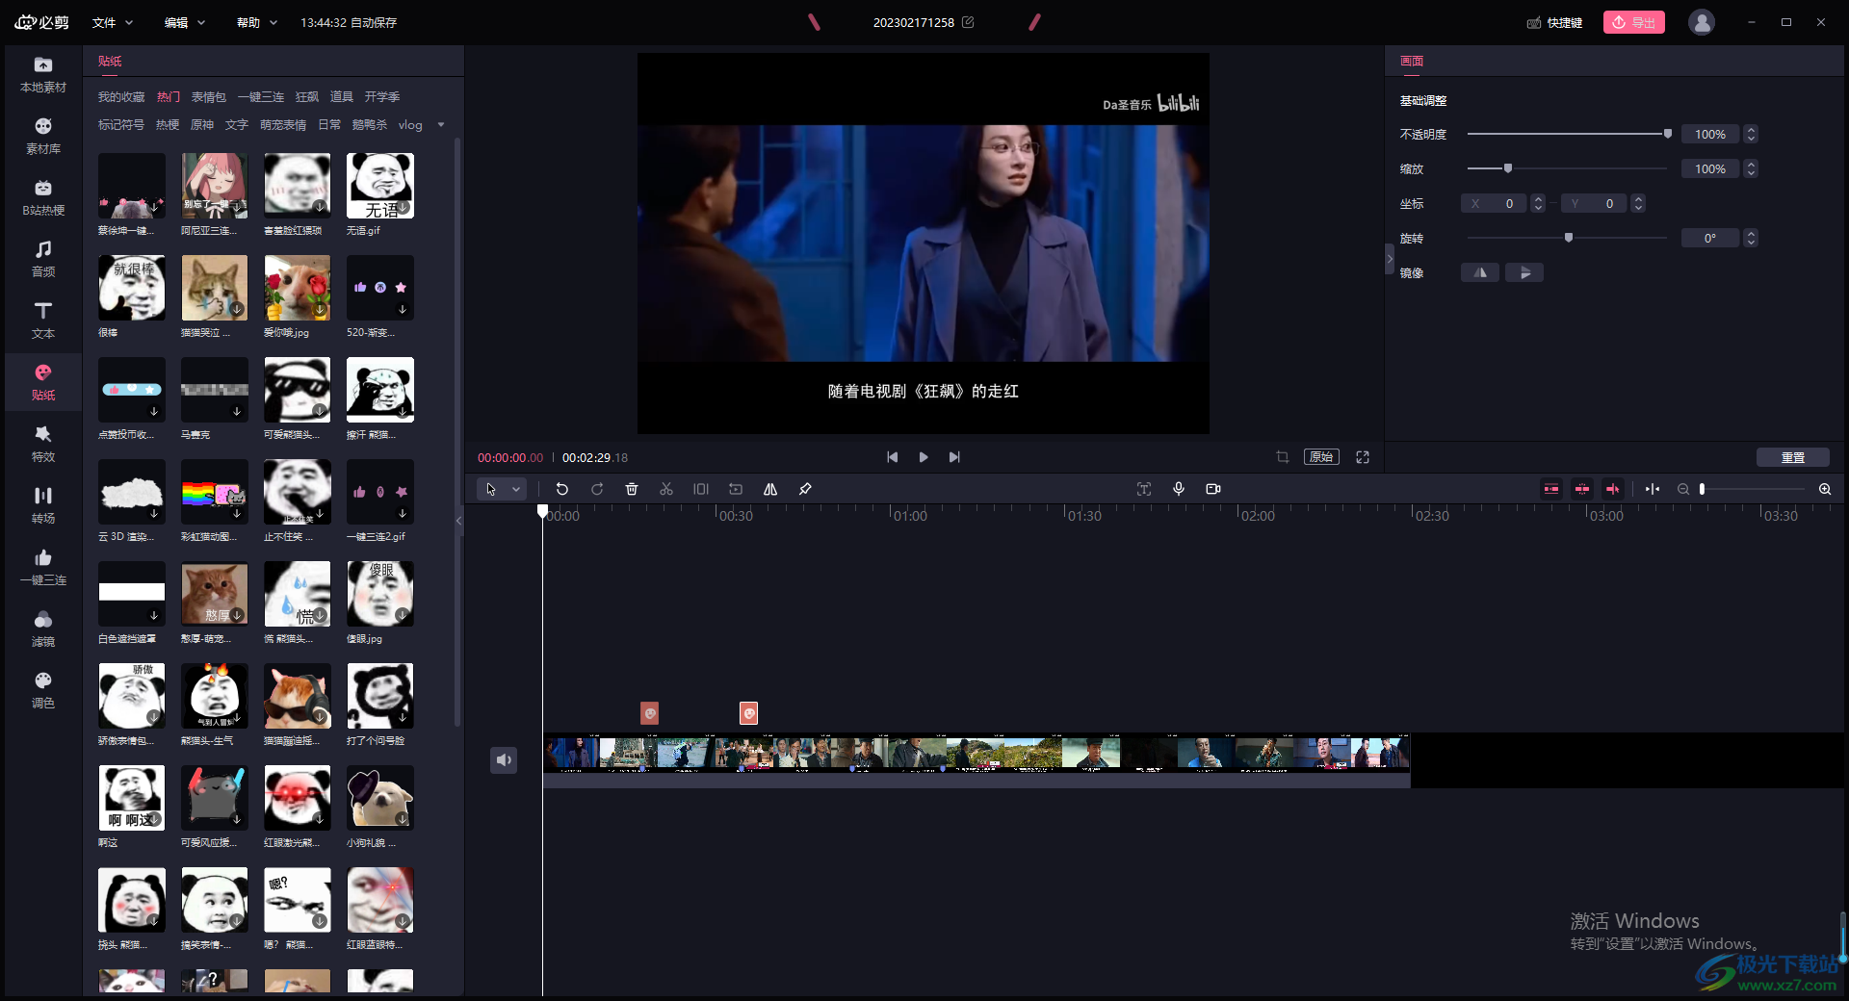The height and width of the screenshot is (1001, 1849).
Task: Toggle auto snapping in timeline
Action: (x=1582, y=489)
